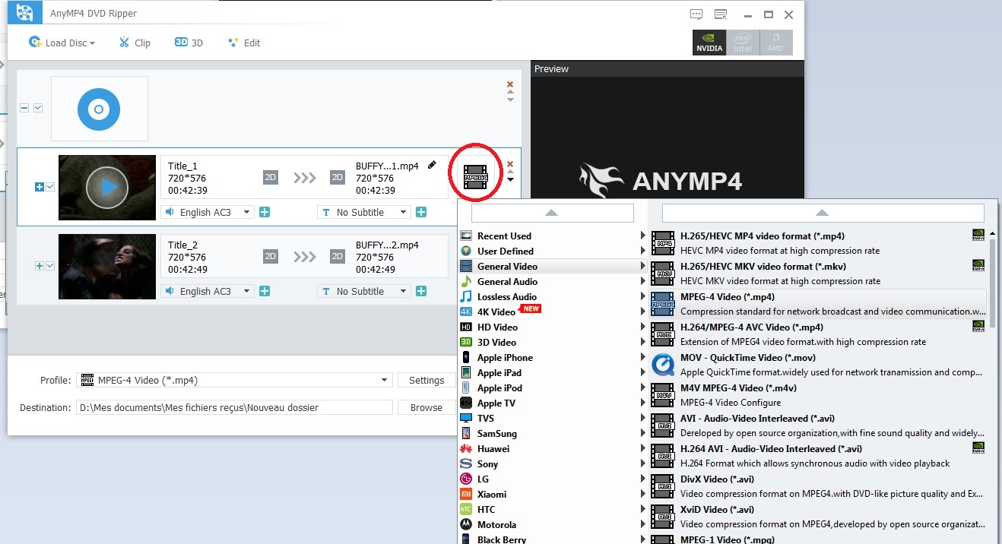Toggle AMD hardware acceleration
The width and height of the screenshot is (1002, 544).
tap(775, 43)
